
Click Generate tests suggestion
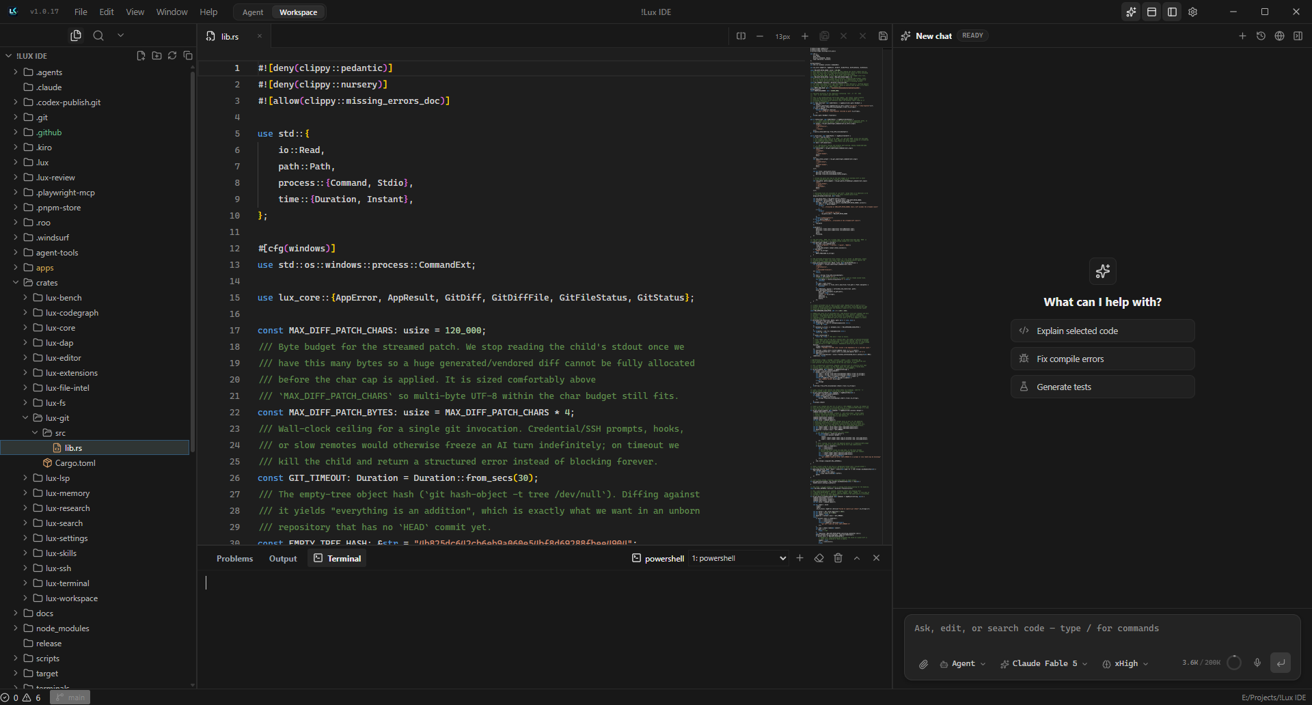[1102, 387]
